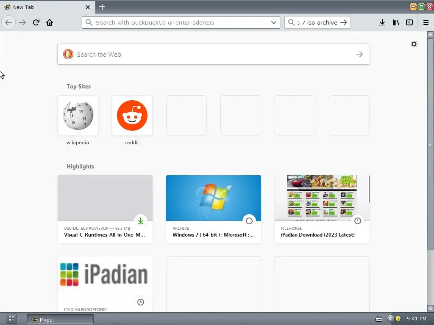The image size is (434, 325).
Task: Click the vertical scrollbar down arrow
Action: tap(430, 308)
